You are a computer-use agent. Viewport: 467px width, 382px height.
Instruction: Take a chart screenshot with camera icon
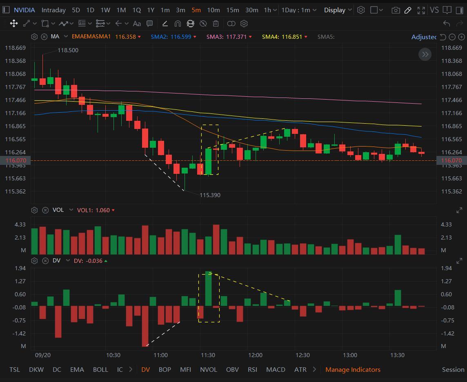pyautogui.click(x=396, y=10)
